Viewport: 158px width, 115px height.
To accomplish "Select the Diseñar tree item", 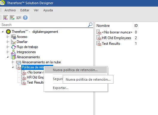I will [x=22, y=42].
